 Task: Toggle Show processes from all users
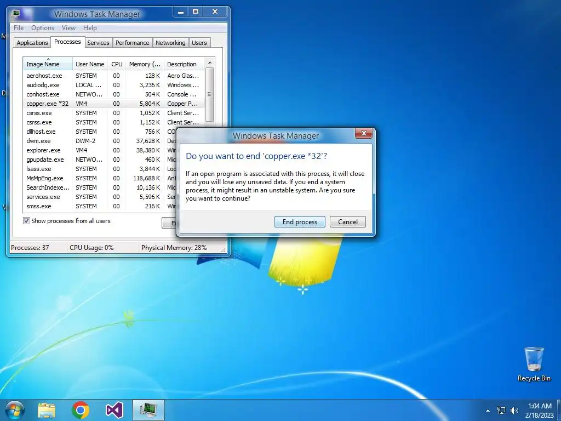point(26,221)
